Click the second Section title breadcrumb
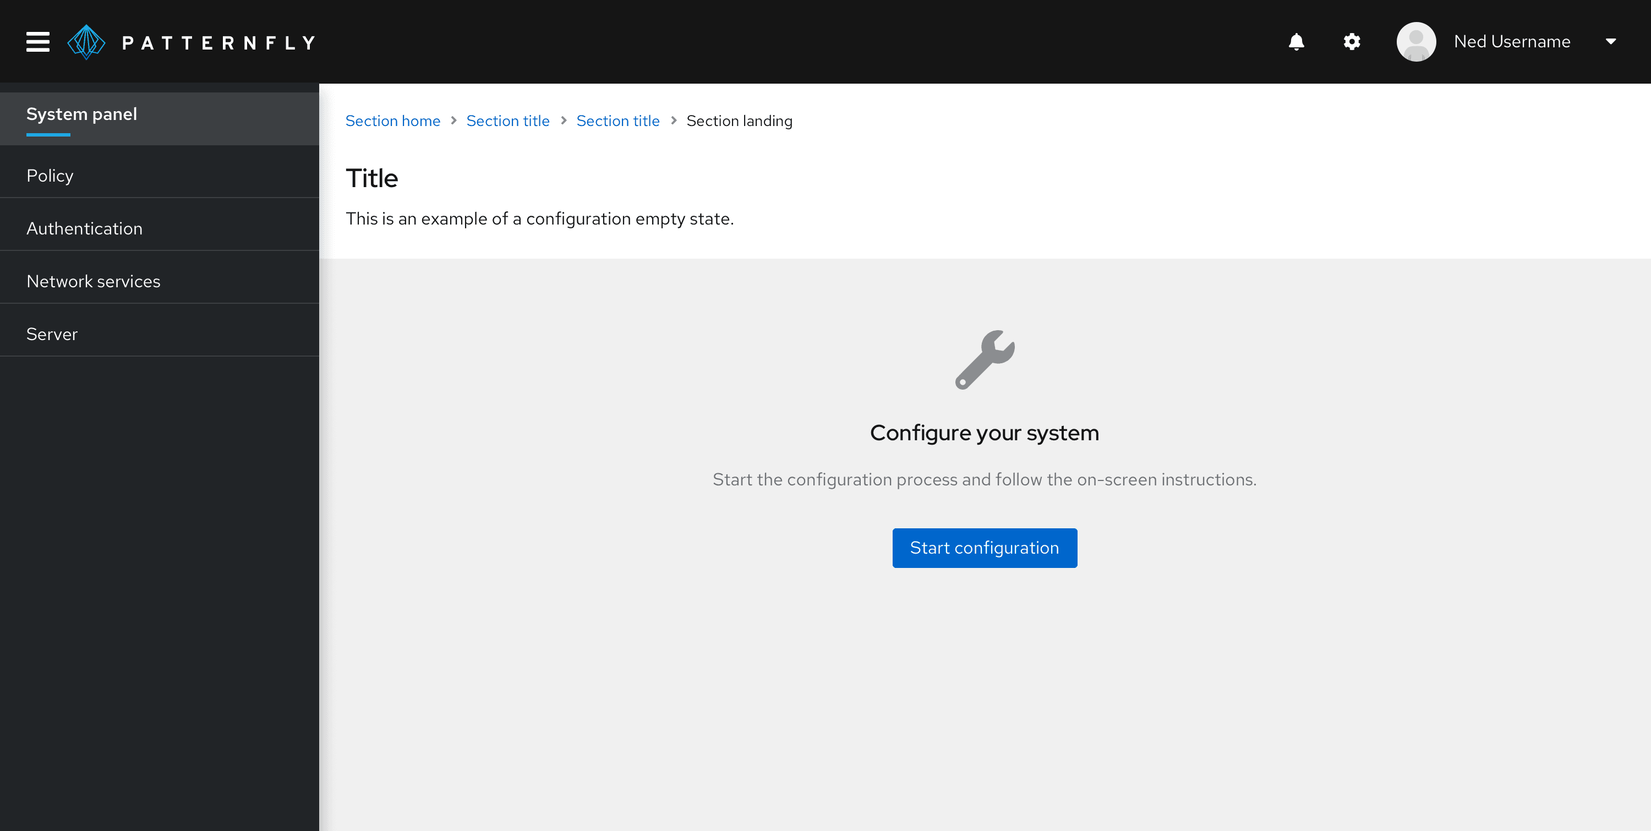This screenshot has height=831, width=1651. click(618, 121)
